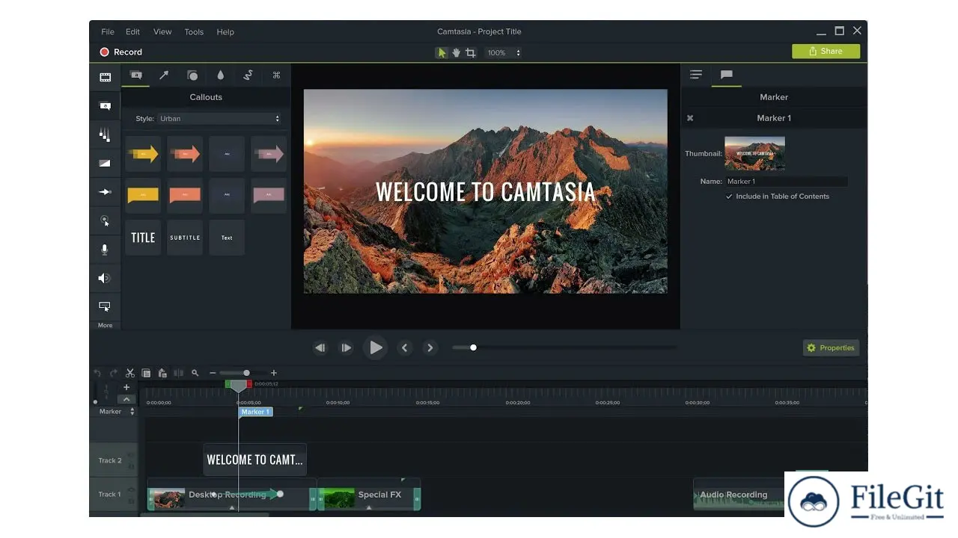Screen dimensions: 958x538
Task: Open the Transitions sidebar icon
Action: point(105,134)
